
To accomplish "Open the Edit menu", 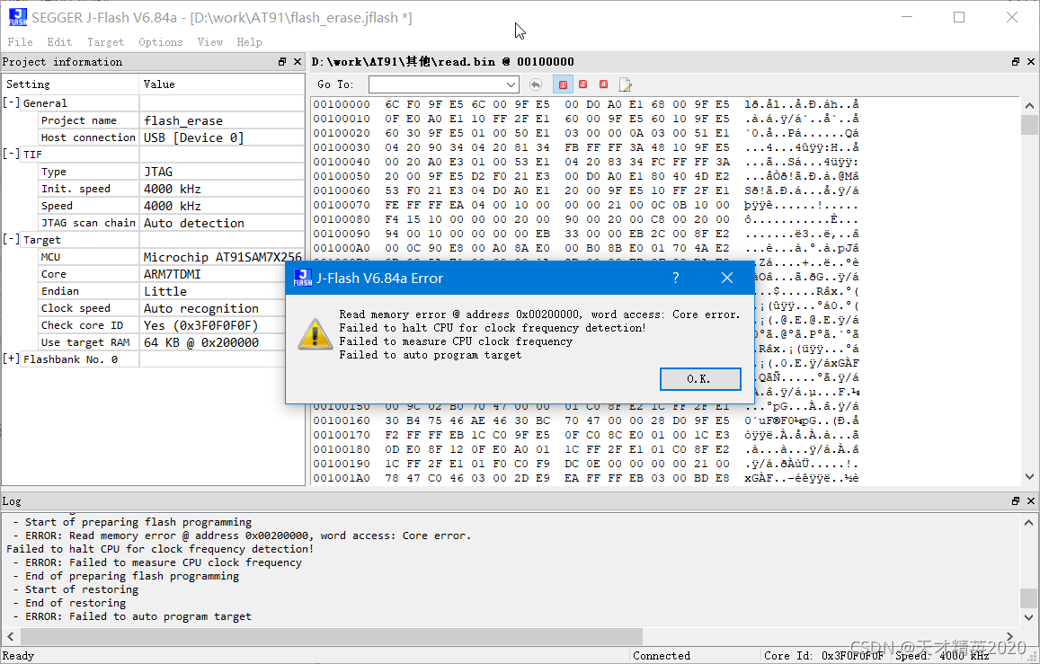I will pos(59,41).
